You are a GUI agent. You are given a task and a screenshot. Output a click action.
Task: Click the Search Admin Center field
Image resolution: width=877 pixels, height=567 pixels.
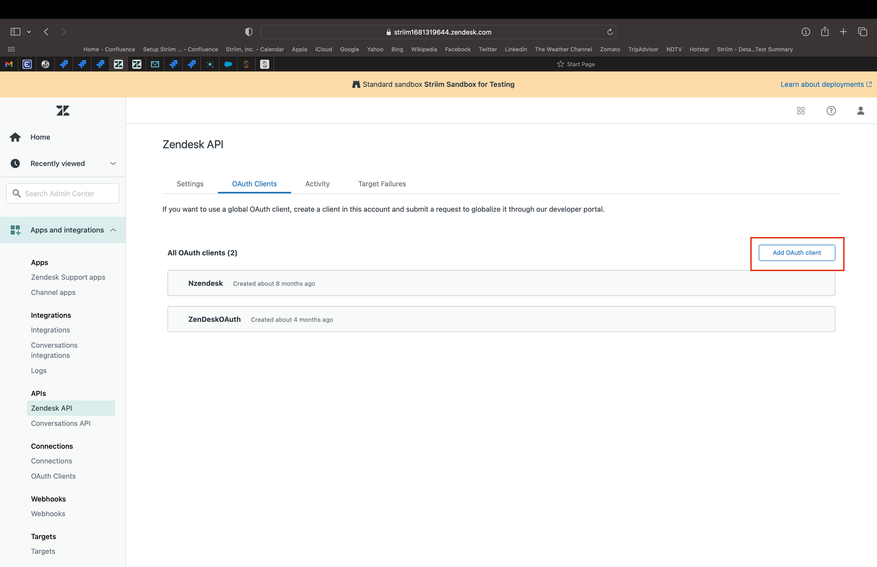tap(62, 193)
